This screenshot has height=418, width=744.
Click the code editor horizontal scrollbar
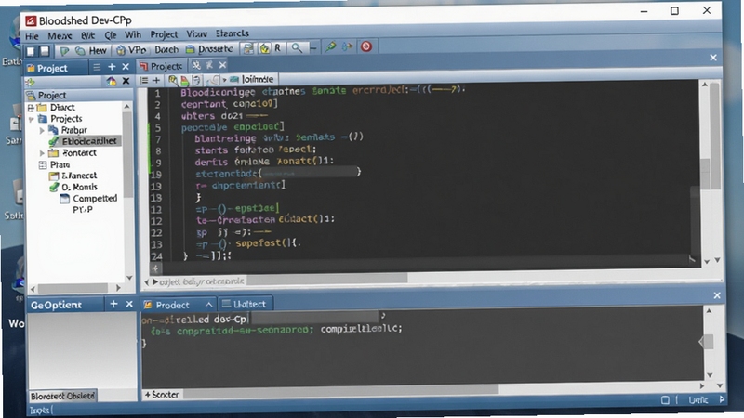click(327, 279)
